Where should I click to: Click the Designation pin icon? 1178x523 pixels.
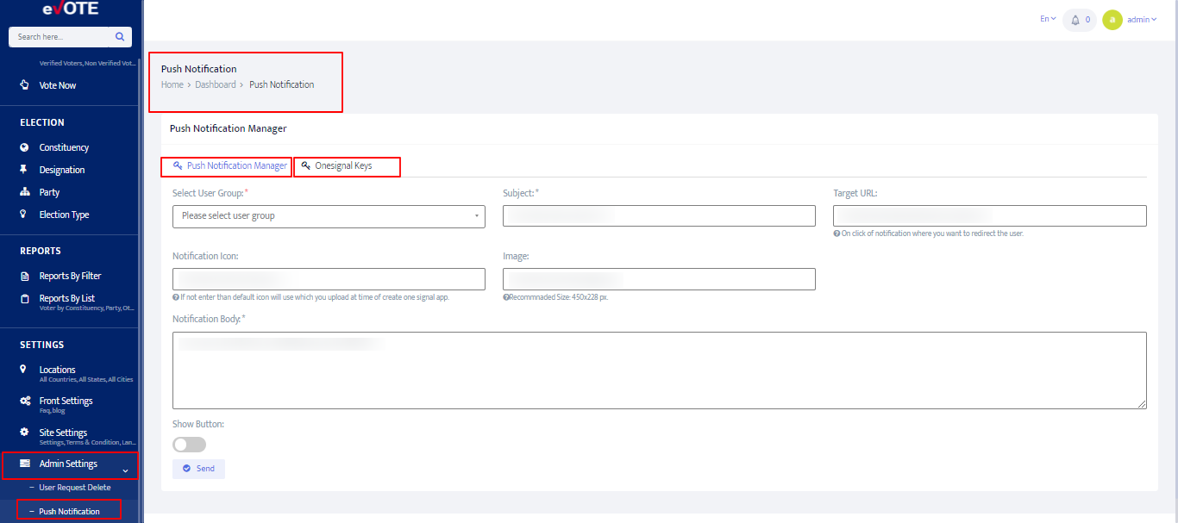pyautogui.click(x=25, y=170)
